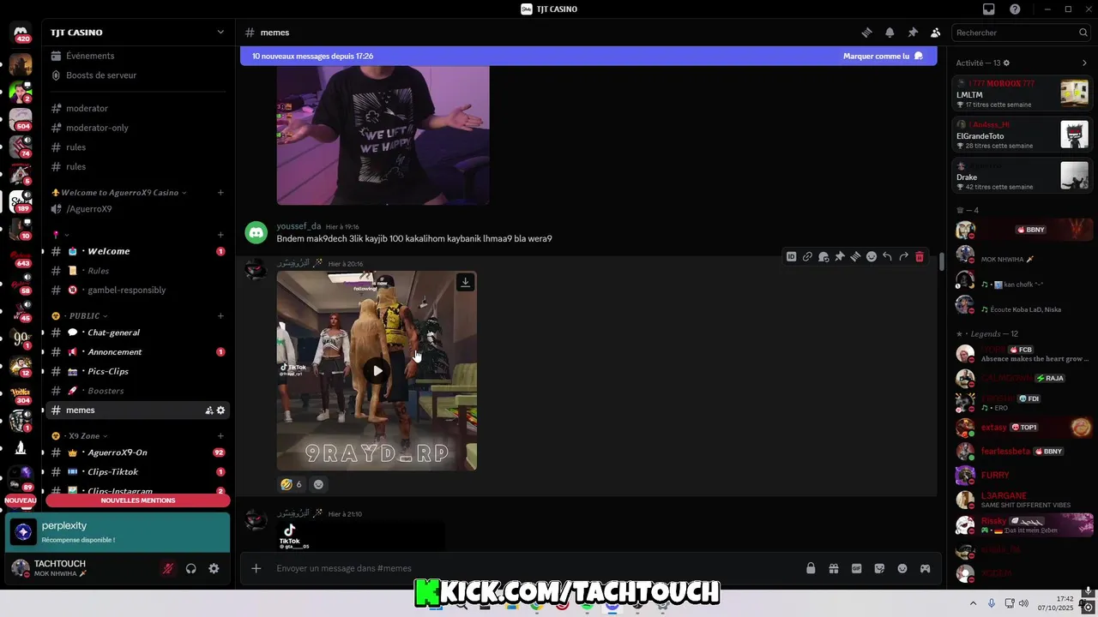
Task: Create thread from message hover toolbar
Action: coord(855,256)
